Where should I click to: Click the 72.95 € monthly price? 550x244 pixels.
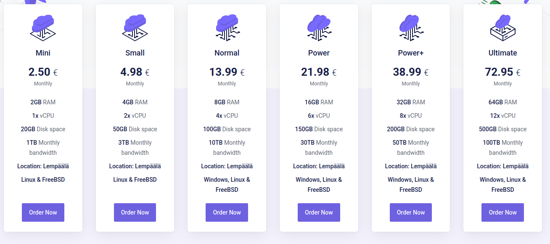[x=502, y=72]
